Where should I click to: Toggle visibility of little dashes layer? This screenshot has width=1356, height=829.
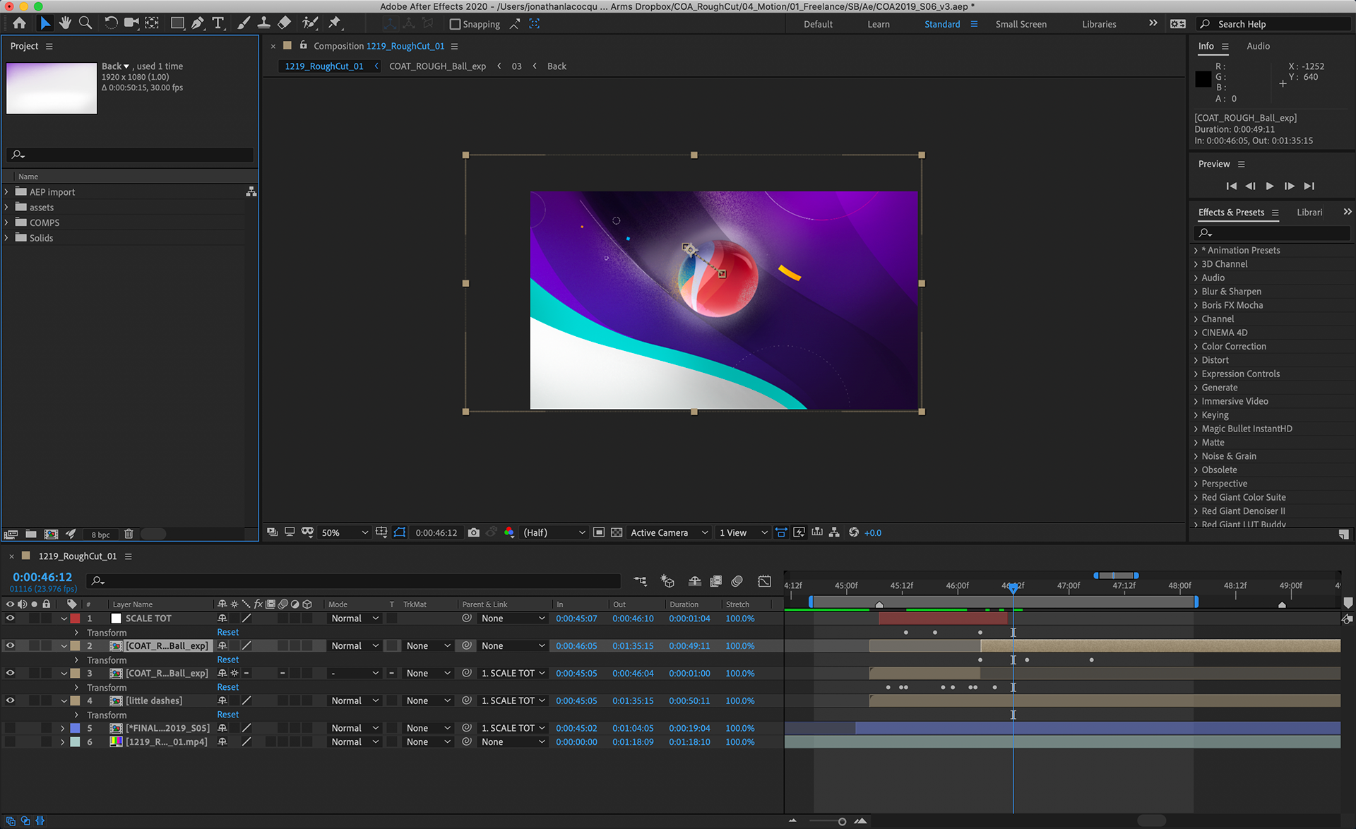(x=10, y=700)
